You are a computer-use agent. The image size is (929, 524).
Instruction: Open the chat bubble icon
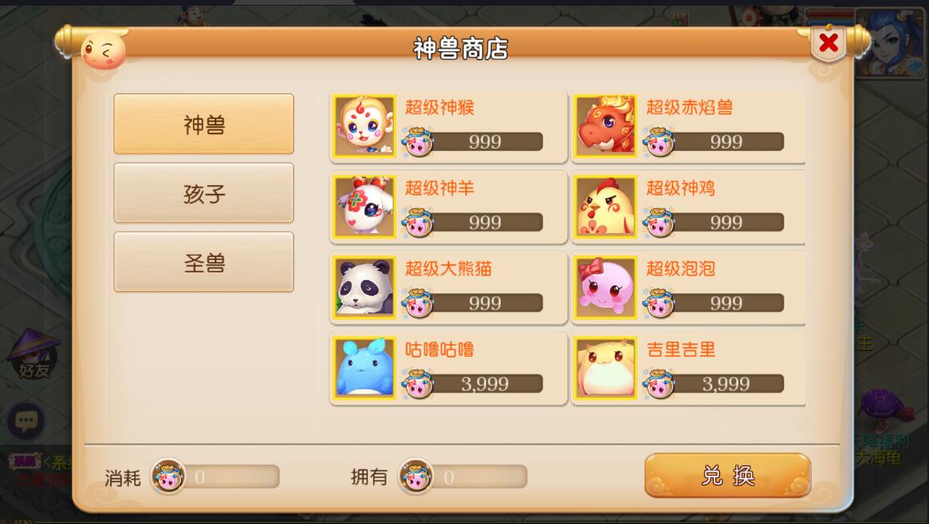coord(26,421)
